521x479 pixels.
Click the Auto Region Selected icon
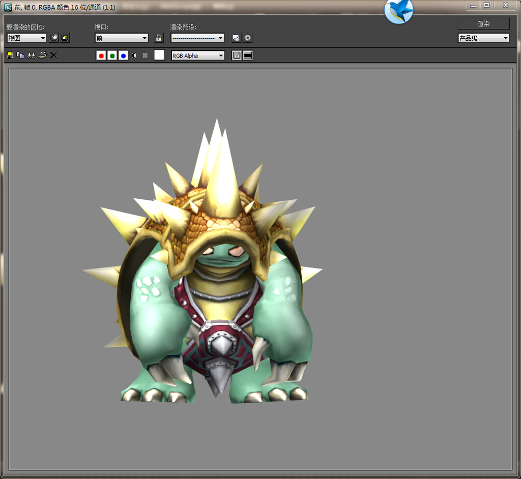click(65, 38)
